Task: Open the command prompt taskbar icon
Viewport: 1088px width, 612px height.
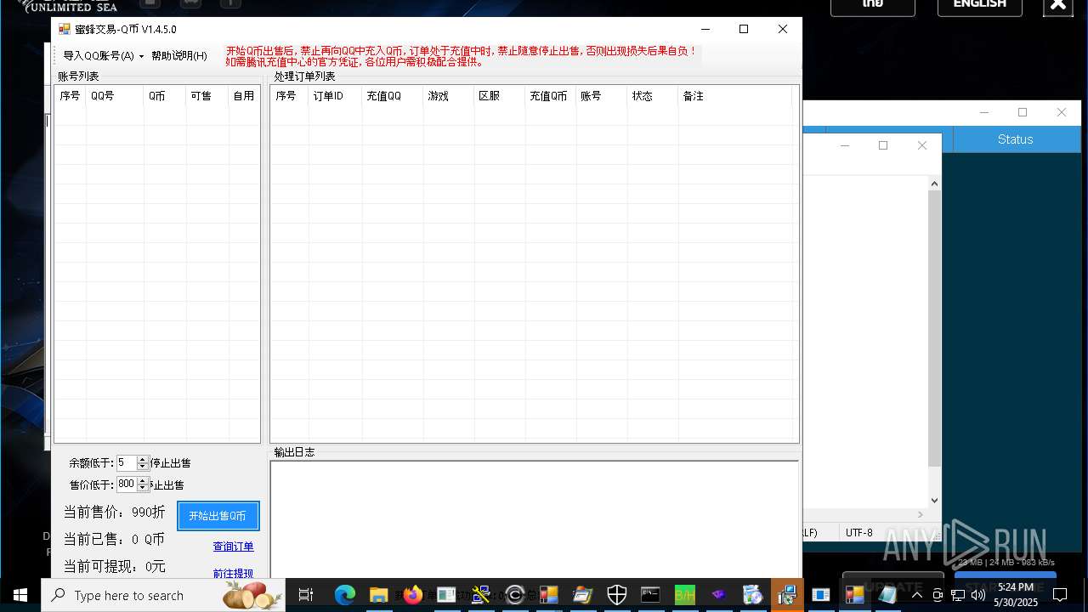Action: point(651,595)
